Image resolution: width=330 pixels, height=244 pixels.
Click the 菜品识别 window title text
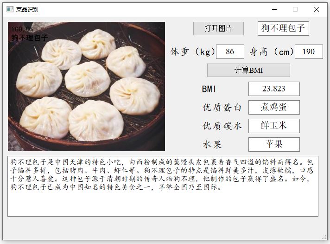[x=27, y=9]
